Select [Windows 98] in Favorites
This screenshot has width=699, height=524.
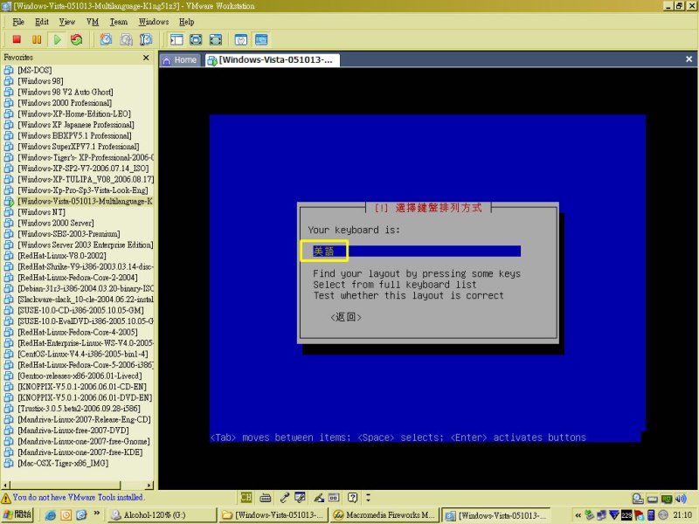point(40,80)
